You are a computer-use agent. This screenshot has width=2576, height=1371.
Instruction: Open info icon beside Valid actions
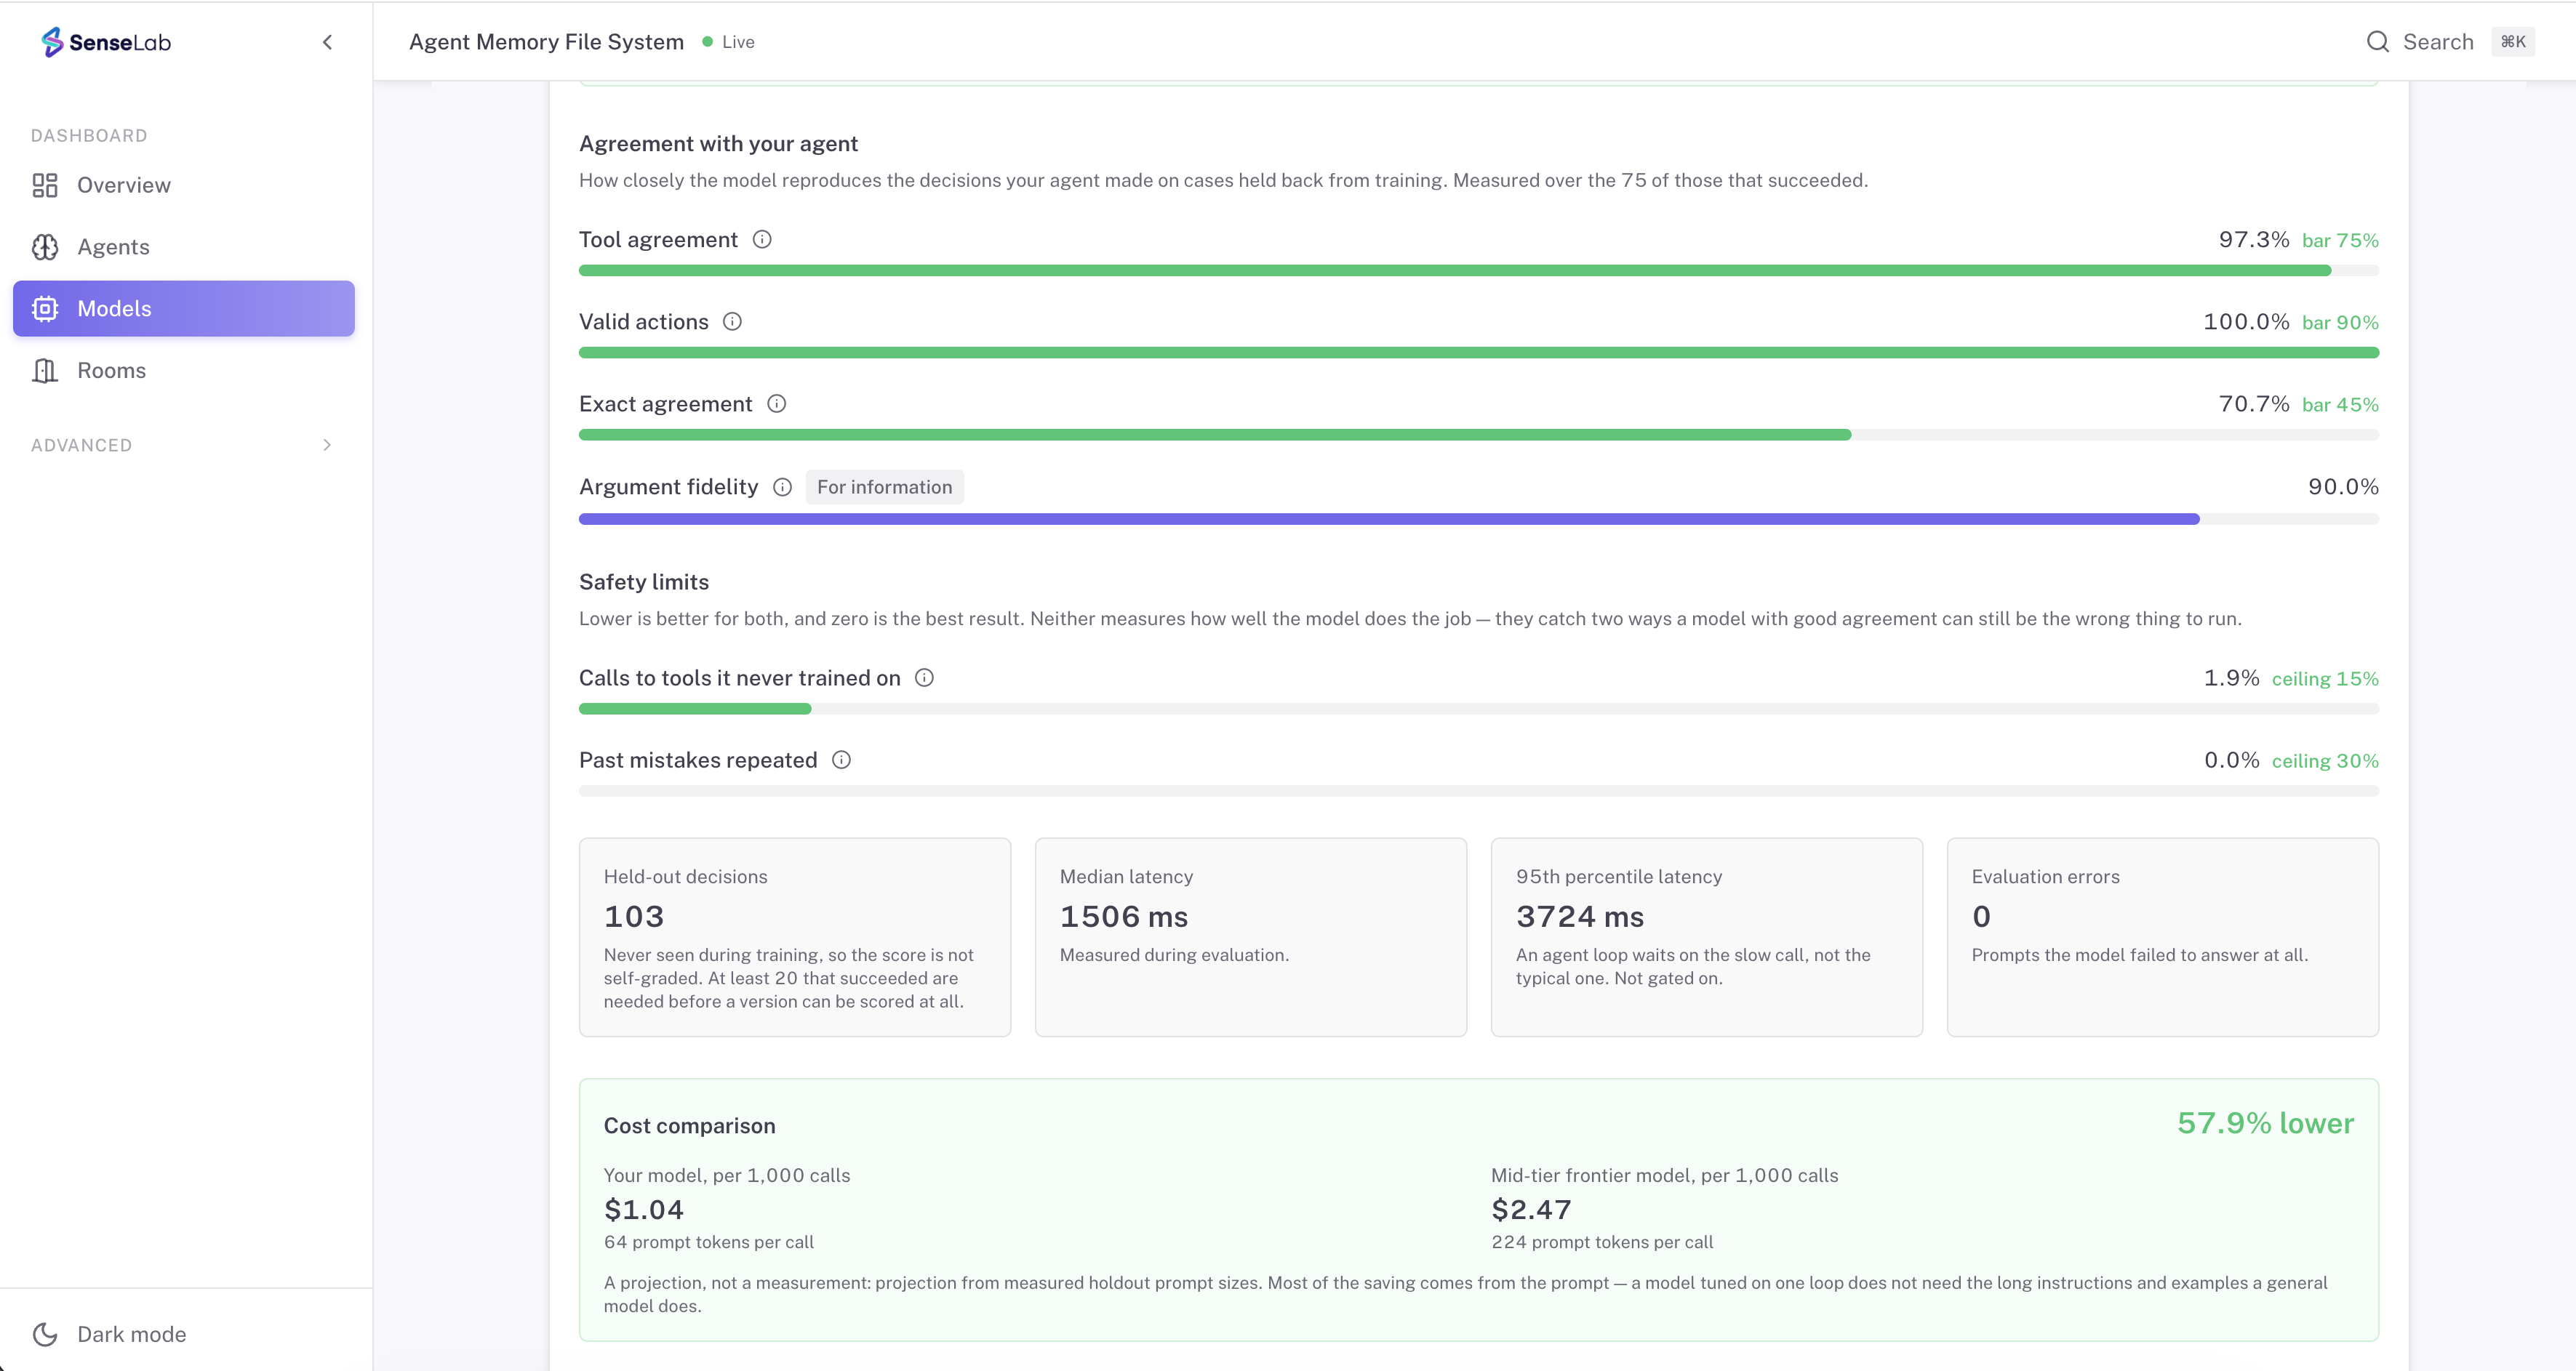(x=732, y=322)
